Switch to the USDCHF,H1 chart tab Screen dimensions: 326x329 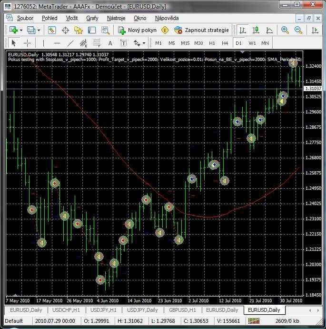[x=66, y=310]
